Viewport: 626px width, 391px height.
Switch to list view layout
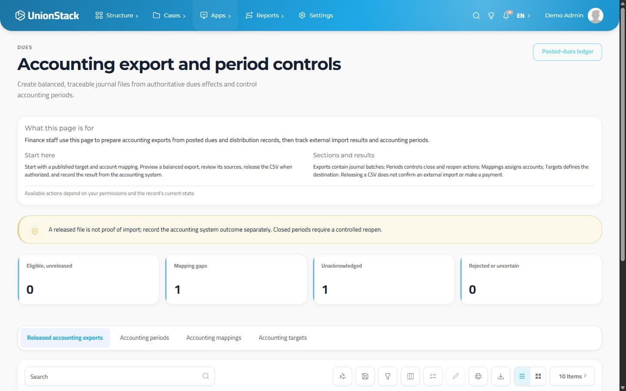point(522,376)
